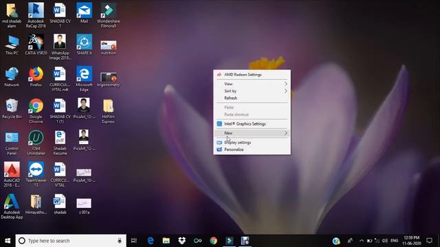Select CURRICUL VITAL edit Word document

tap(60, 79)
